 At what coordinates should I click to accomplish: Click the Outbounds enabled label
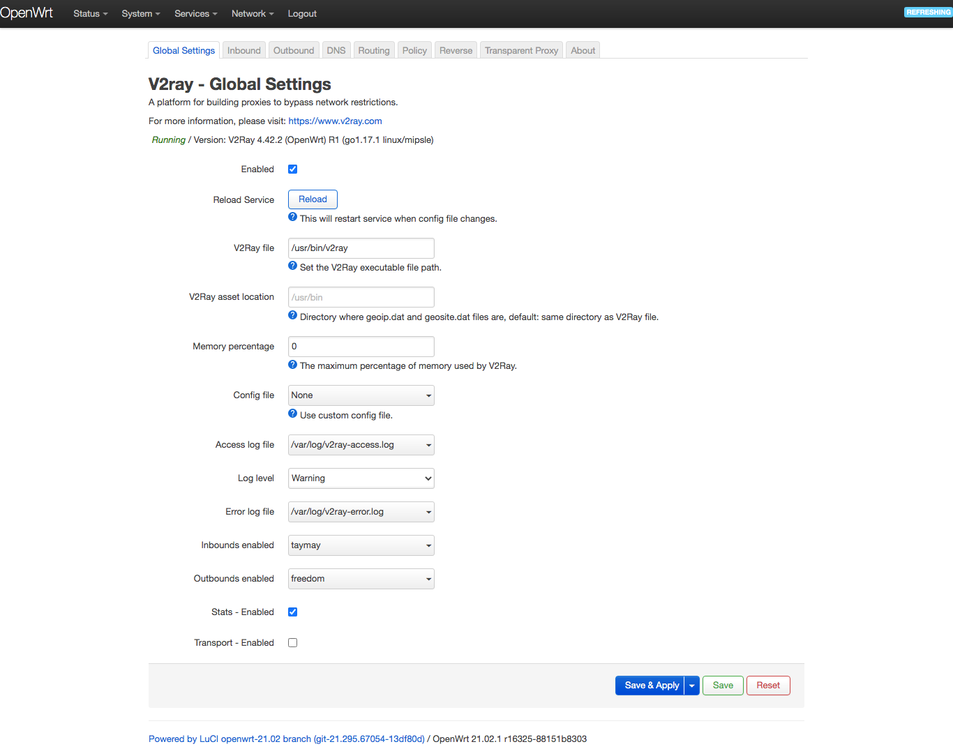coord(234,579)
